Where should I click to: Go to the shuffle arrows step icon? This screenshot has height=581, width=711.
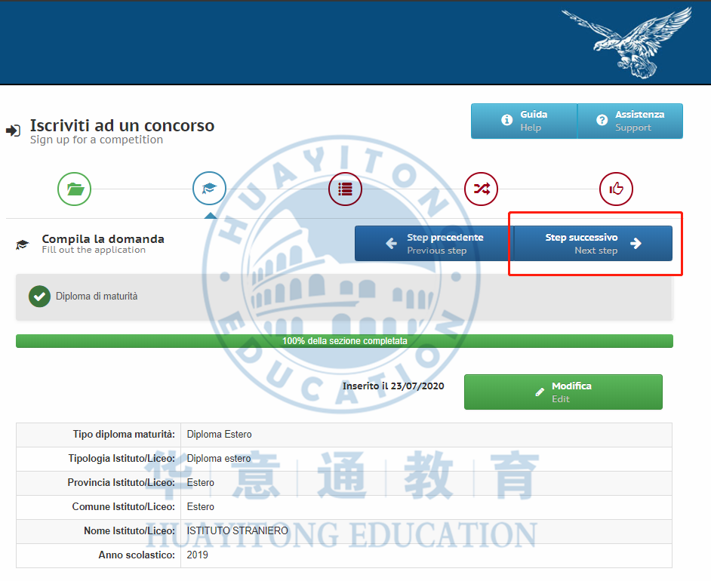[x=481, y=189]
